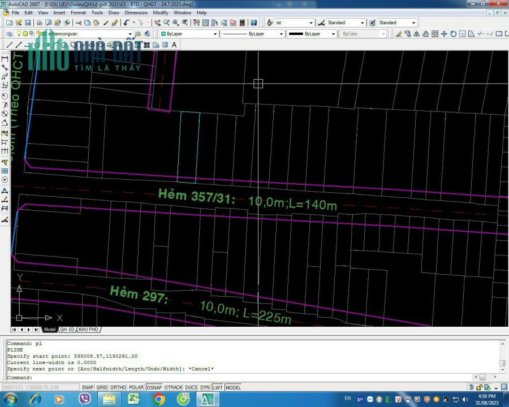Select the Move modify tool
Viewport: 509px width, 407px height.
pyautogui.click(x=444, y=34)
